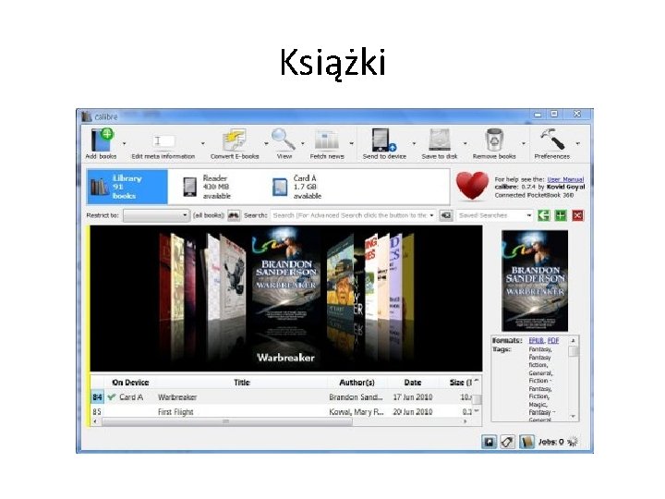
Task: Select the First Flight row title
Action: pyautogui.click(x=175, y=412)
